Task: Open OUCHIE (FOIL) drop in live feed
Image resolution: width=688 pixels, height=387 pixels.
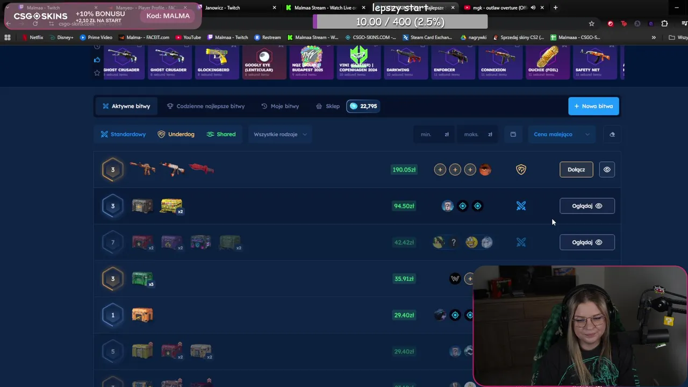Action: point(547,62)
